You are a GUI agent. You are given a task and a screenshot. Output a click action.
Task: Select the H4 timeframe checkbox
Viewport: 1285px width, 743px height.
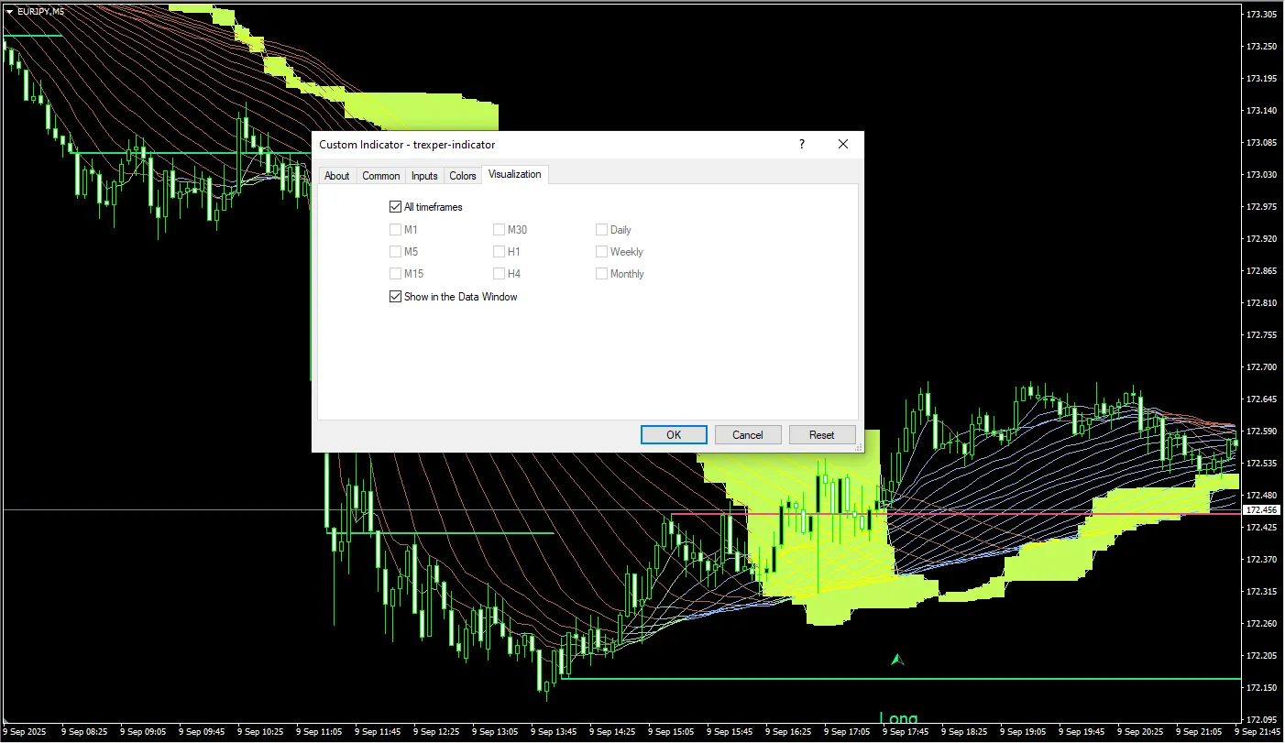pos(500,274)
